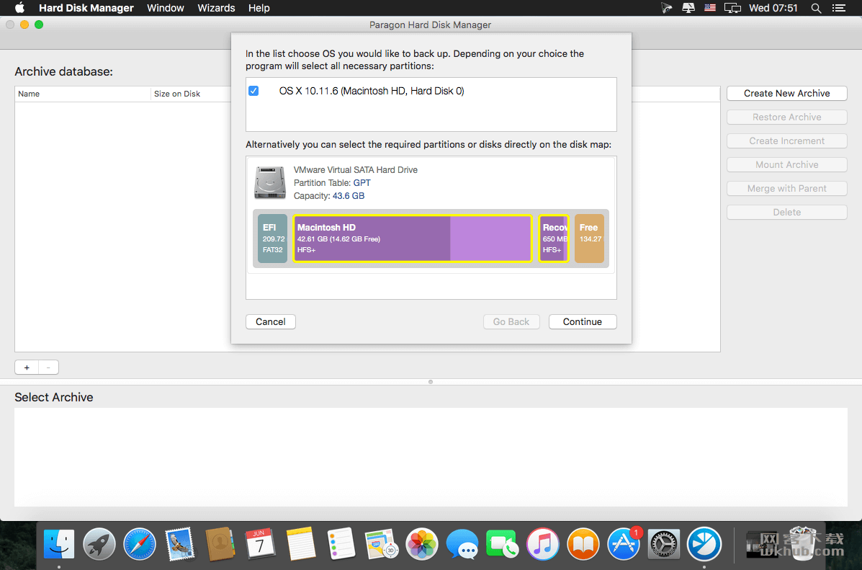
Task: Click the Continue button
Action: point(583,322)
